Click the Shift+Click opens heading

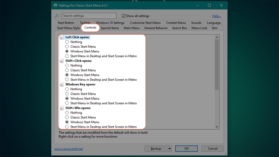click(79, 61)
